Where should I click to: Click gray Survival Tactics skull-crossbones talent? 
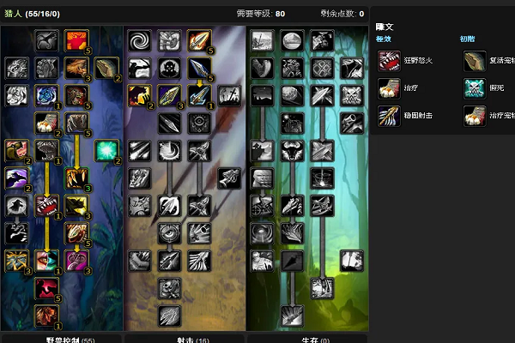click(x=352, y=95)
